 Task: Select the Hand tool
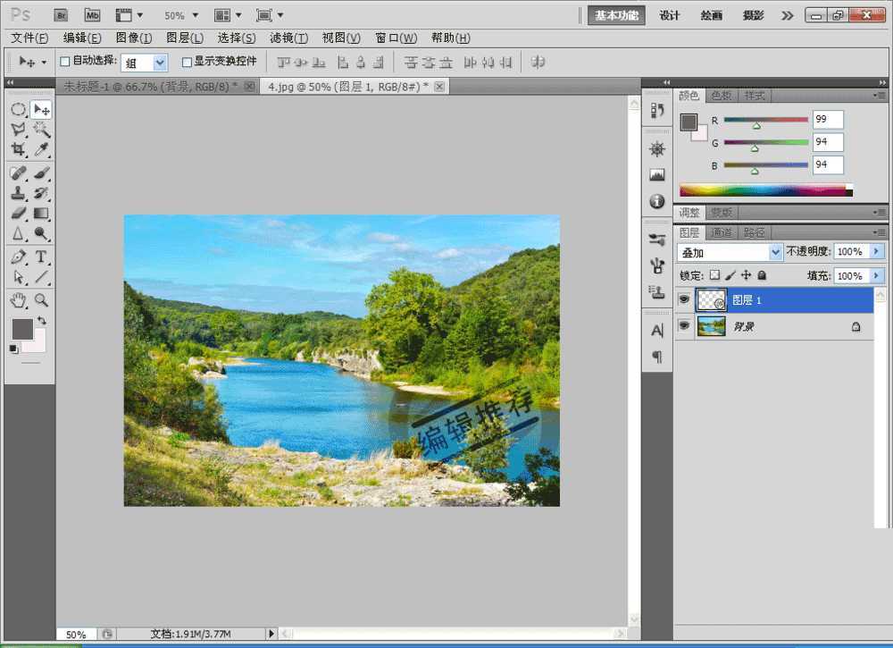(x=18, y=300)
